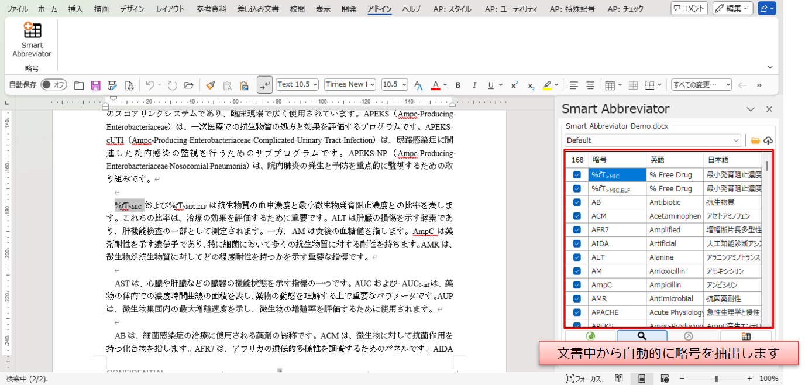Click the magenta save icon
The width and height of the screenshot is (805, 385).
pyautogui.click(x=95, y=85)
